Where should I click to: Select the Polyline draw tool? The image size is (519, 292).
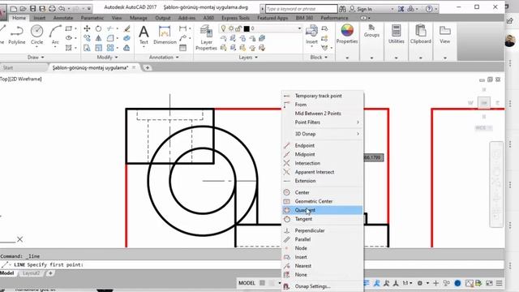(16, 35)
